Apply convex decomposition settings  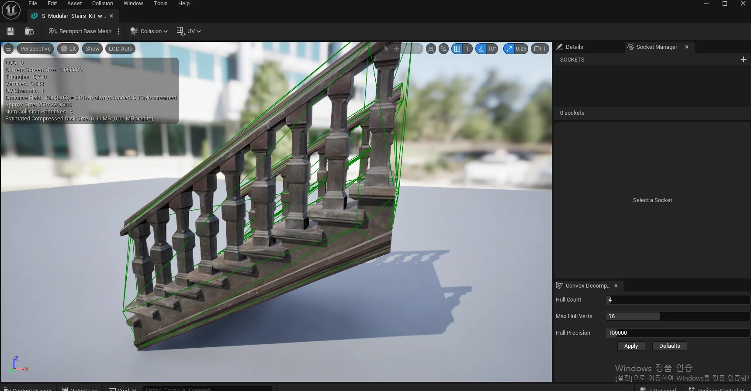coord(631,346)
